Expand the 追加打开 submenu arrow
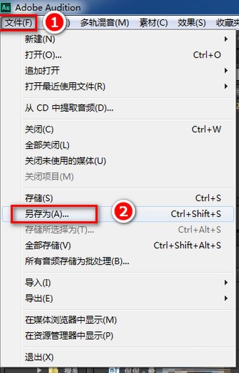Viewport: 239px width, 373px height. 226,70
